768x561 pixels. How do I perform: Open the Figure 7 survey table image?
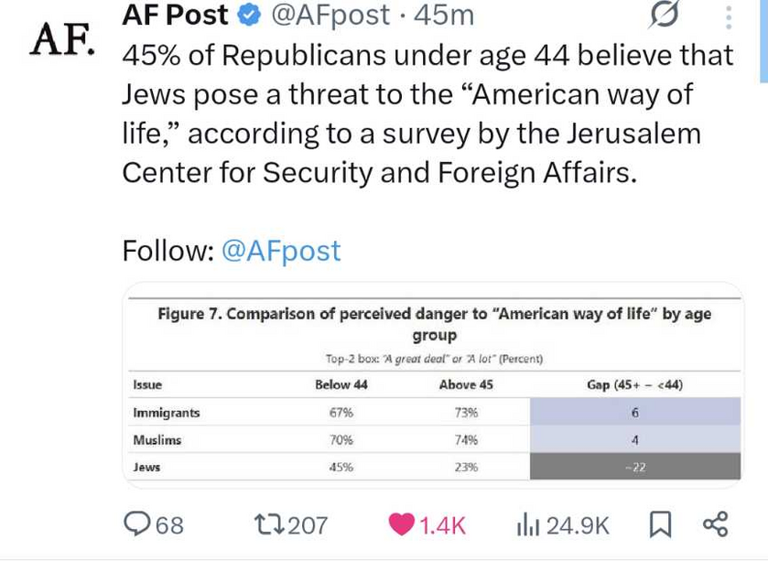(x=434, y=384)
